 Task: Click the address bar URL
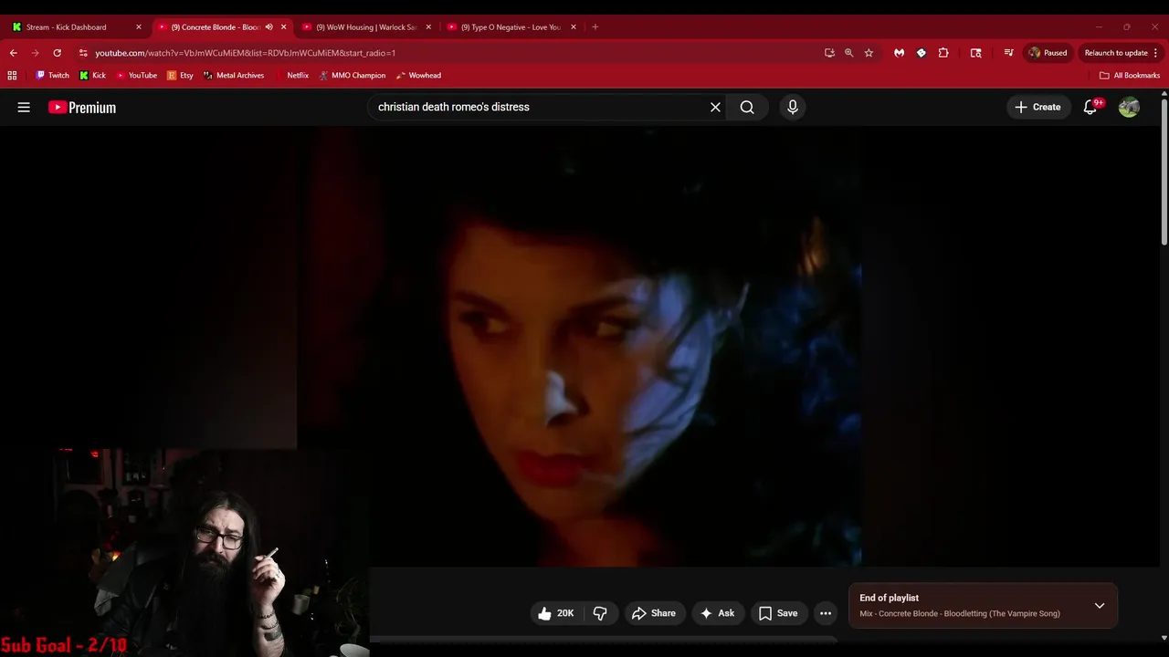(245, 53)
